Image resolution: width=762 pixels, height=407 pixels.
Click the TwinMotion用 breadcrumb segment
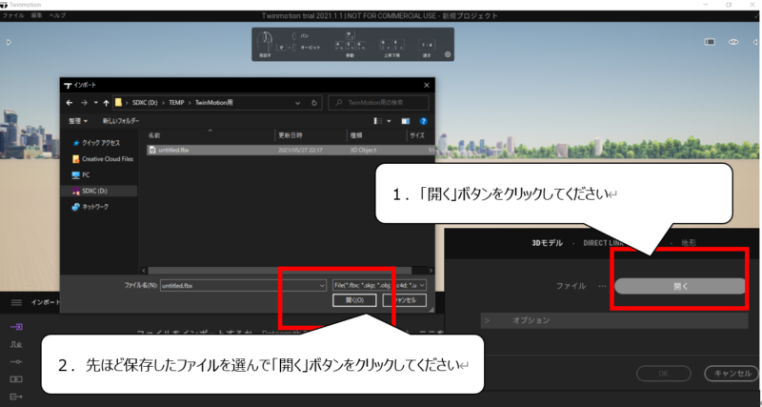pyautogui.click(x=214, y=103)
